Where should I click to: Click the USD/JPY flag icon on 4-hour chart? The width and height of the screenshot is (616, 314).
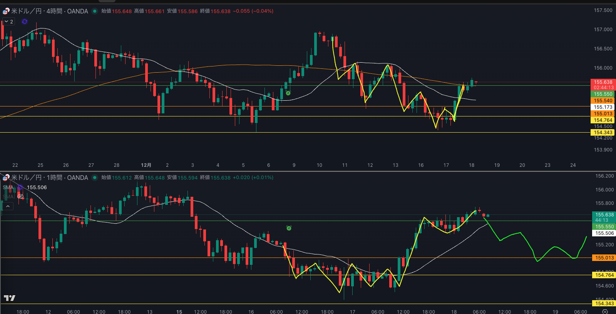[6, 11]
